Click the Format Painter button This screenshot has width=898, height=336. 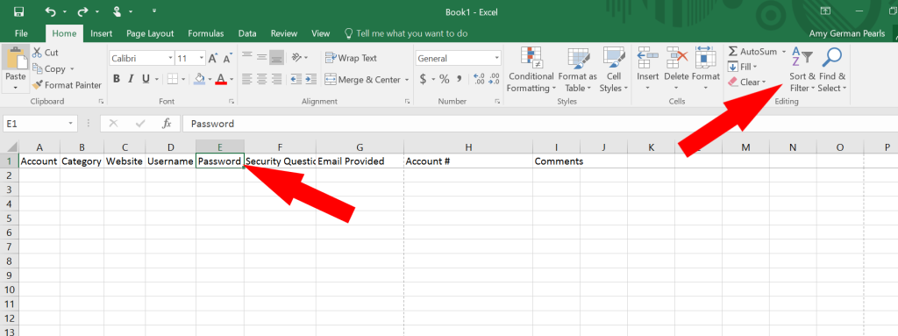click(67, 85)
